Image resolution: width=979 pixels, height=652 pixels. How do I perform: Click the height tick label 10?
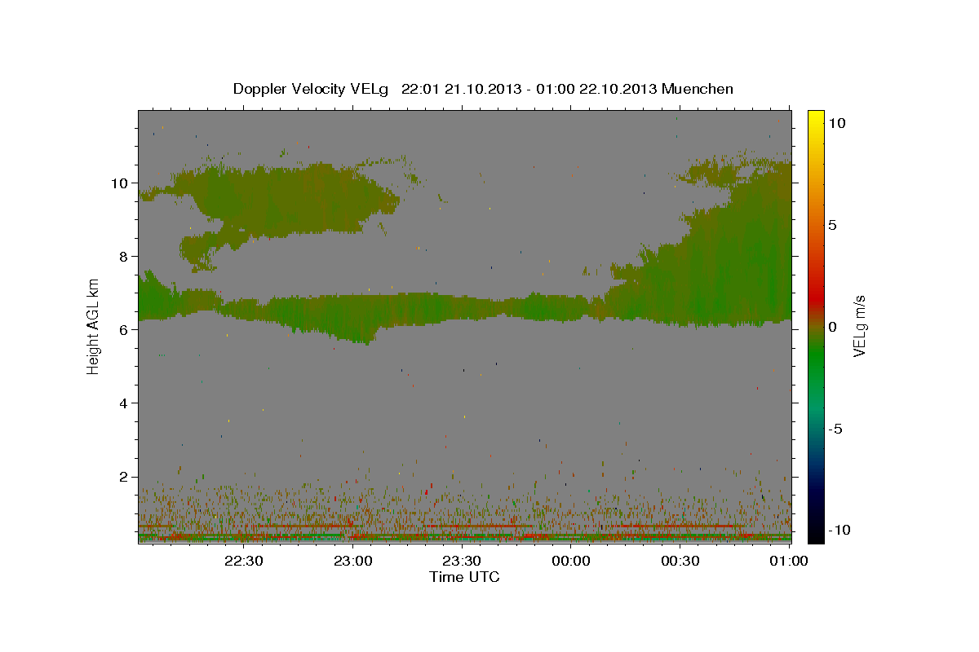(x=119, y=183)
